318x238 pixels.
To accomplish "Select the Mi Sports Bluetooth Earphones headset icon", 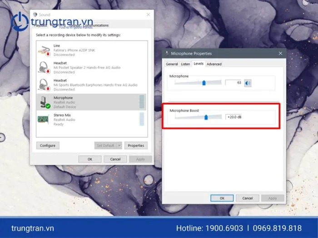I will click(44, 84).
